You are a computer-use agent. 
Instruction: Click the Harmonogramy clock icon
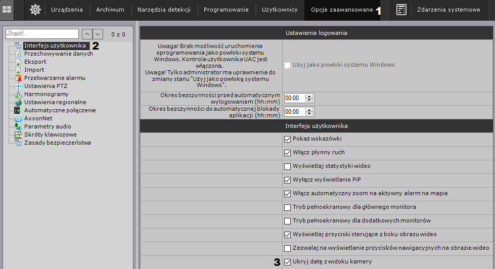(x=18, y=95)
